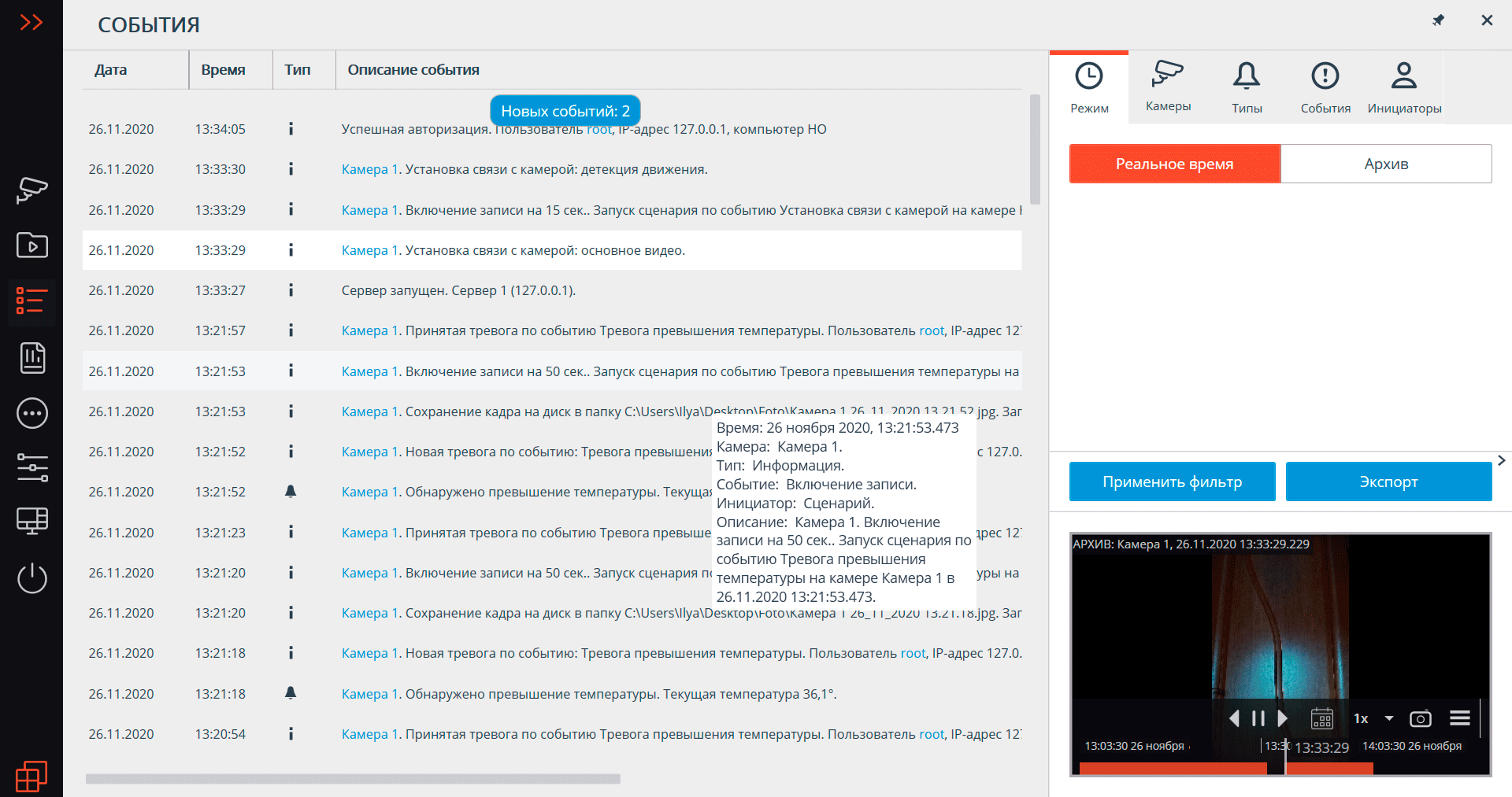Click the info icon in 13:33:27 row
Image resolution: width=1512 pixels, height=797 pixels.
coord(291,290)
